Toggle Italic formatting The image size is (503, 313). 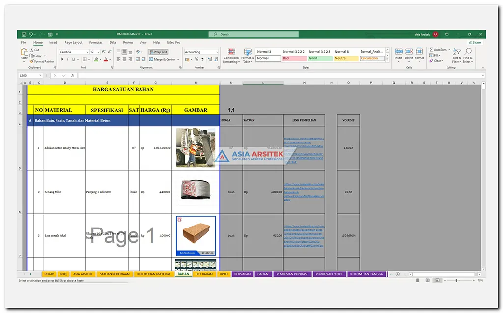(x=68, y=60)
